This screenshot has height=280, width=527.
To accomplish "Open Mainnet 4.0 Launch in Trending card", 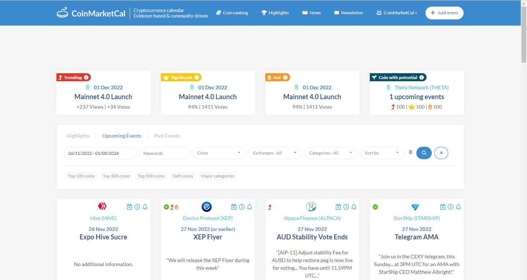I will (103, 97).
